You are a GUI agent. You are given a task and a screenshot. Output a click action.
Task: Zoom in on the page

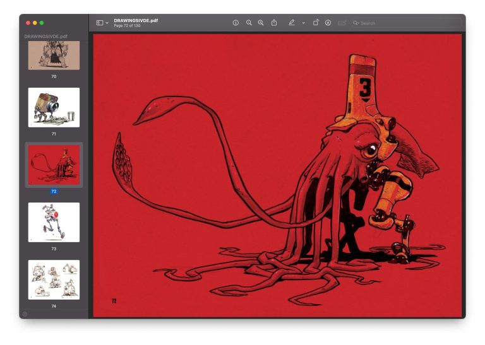[x=261, y=23]
